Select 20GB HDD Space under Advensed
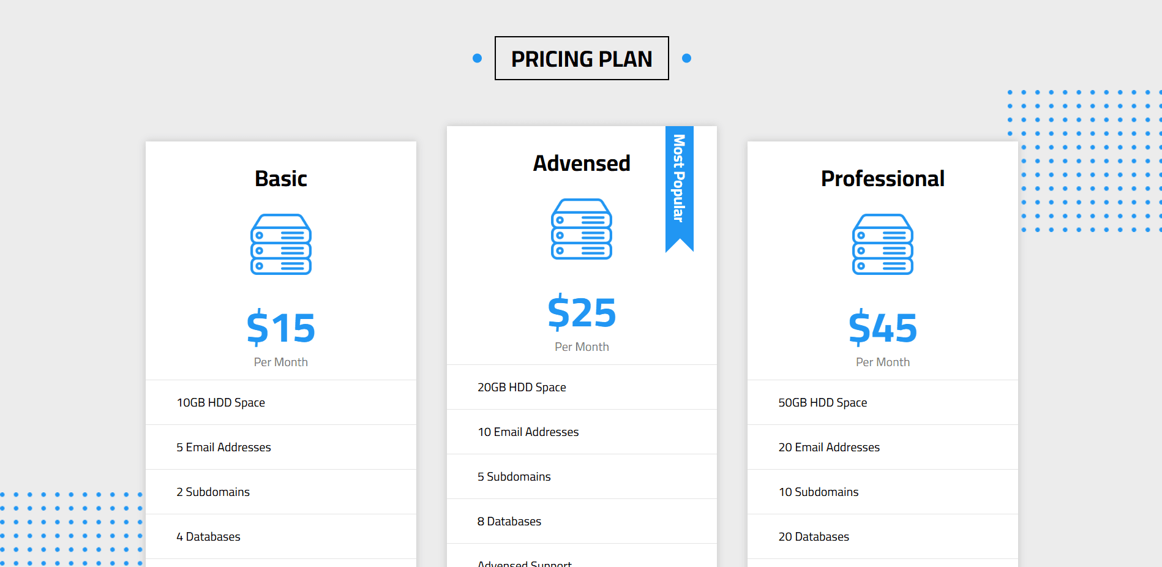 521,387
